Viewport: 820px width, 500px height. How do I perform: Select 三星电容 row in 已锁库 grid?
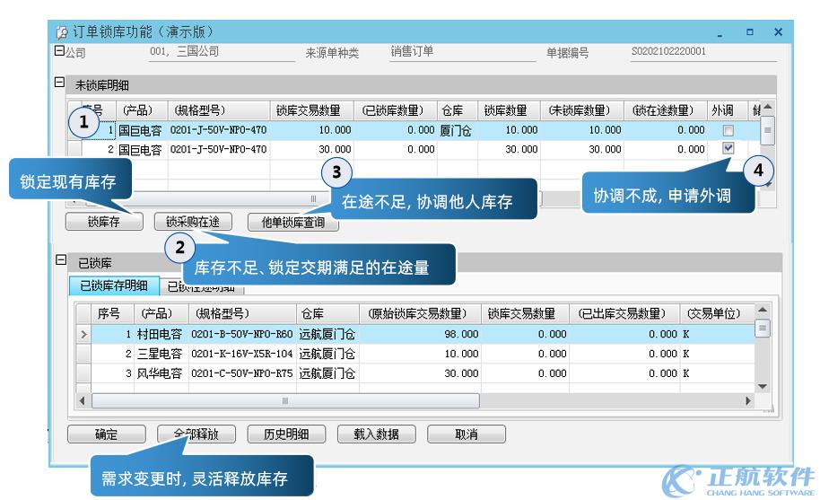[158, 354]
